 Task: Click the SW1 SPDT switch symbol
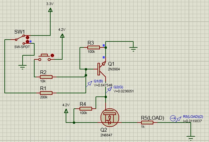click(x=20, y=39)
